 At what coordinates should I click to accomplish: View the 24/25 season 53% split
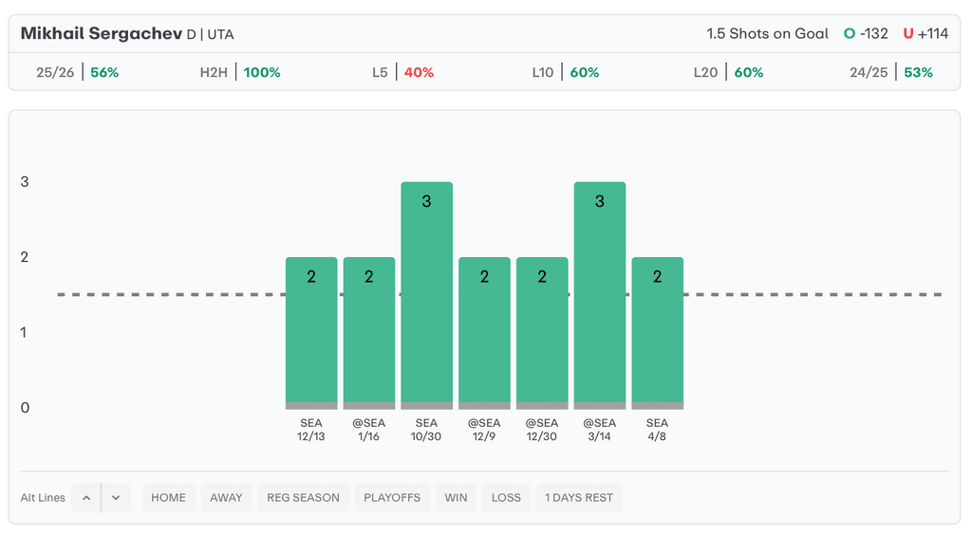pos(891,72)
